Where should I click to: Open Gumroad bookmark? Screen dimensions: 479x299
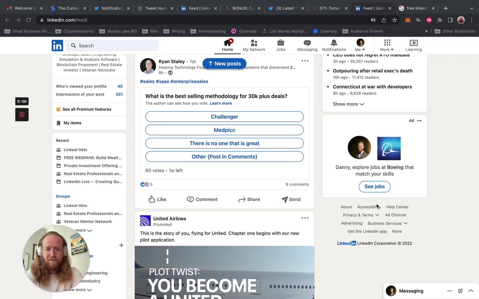(244, 31)
